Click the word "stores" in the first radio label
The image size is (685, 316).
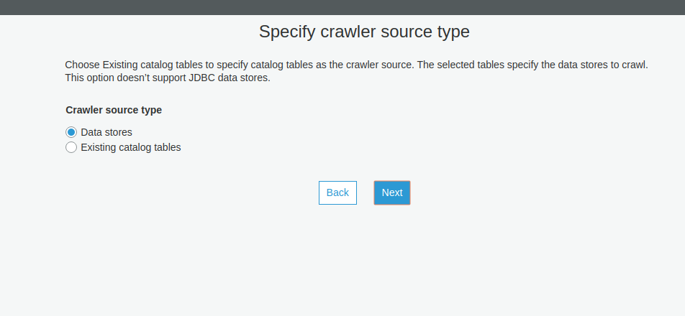(117, 132)
